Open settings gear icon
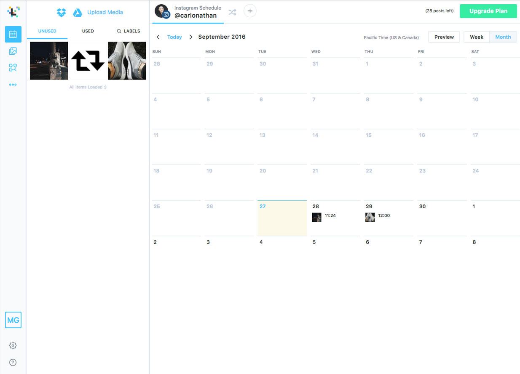The image size is (520, 374). point(13,345)
